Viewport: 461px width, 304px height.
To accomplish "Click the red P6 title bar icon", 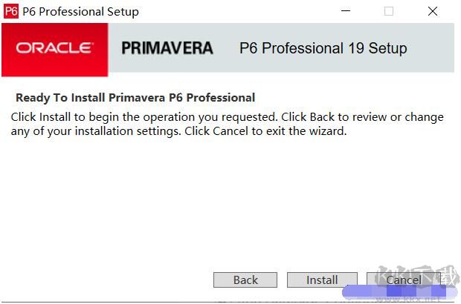I will tap(10, 11).
